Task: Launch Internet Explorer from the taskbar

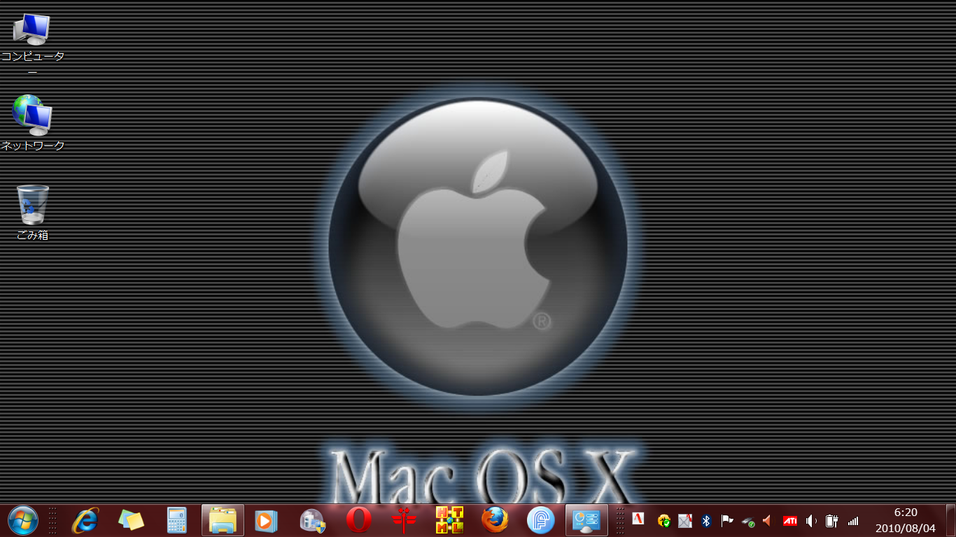Action: 86,520
